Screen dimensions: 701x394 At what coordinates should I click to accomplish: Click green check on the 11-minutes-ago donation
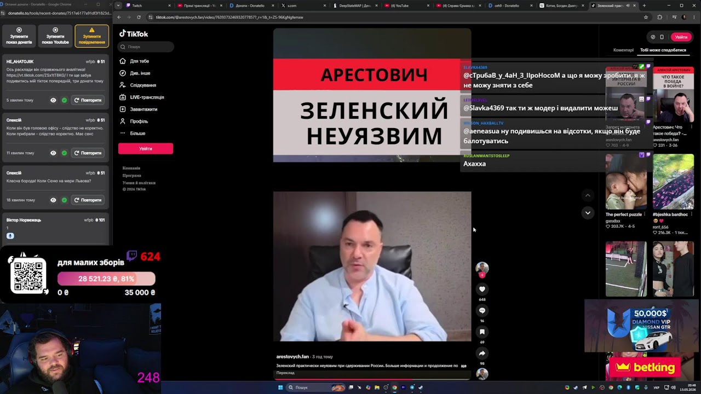click(x=64, y=153)
